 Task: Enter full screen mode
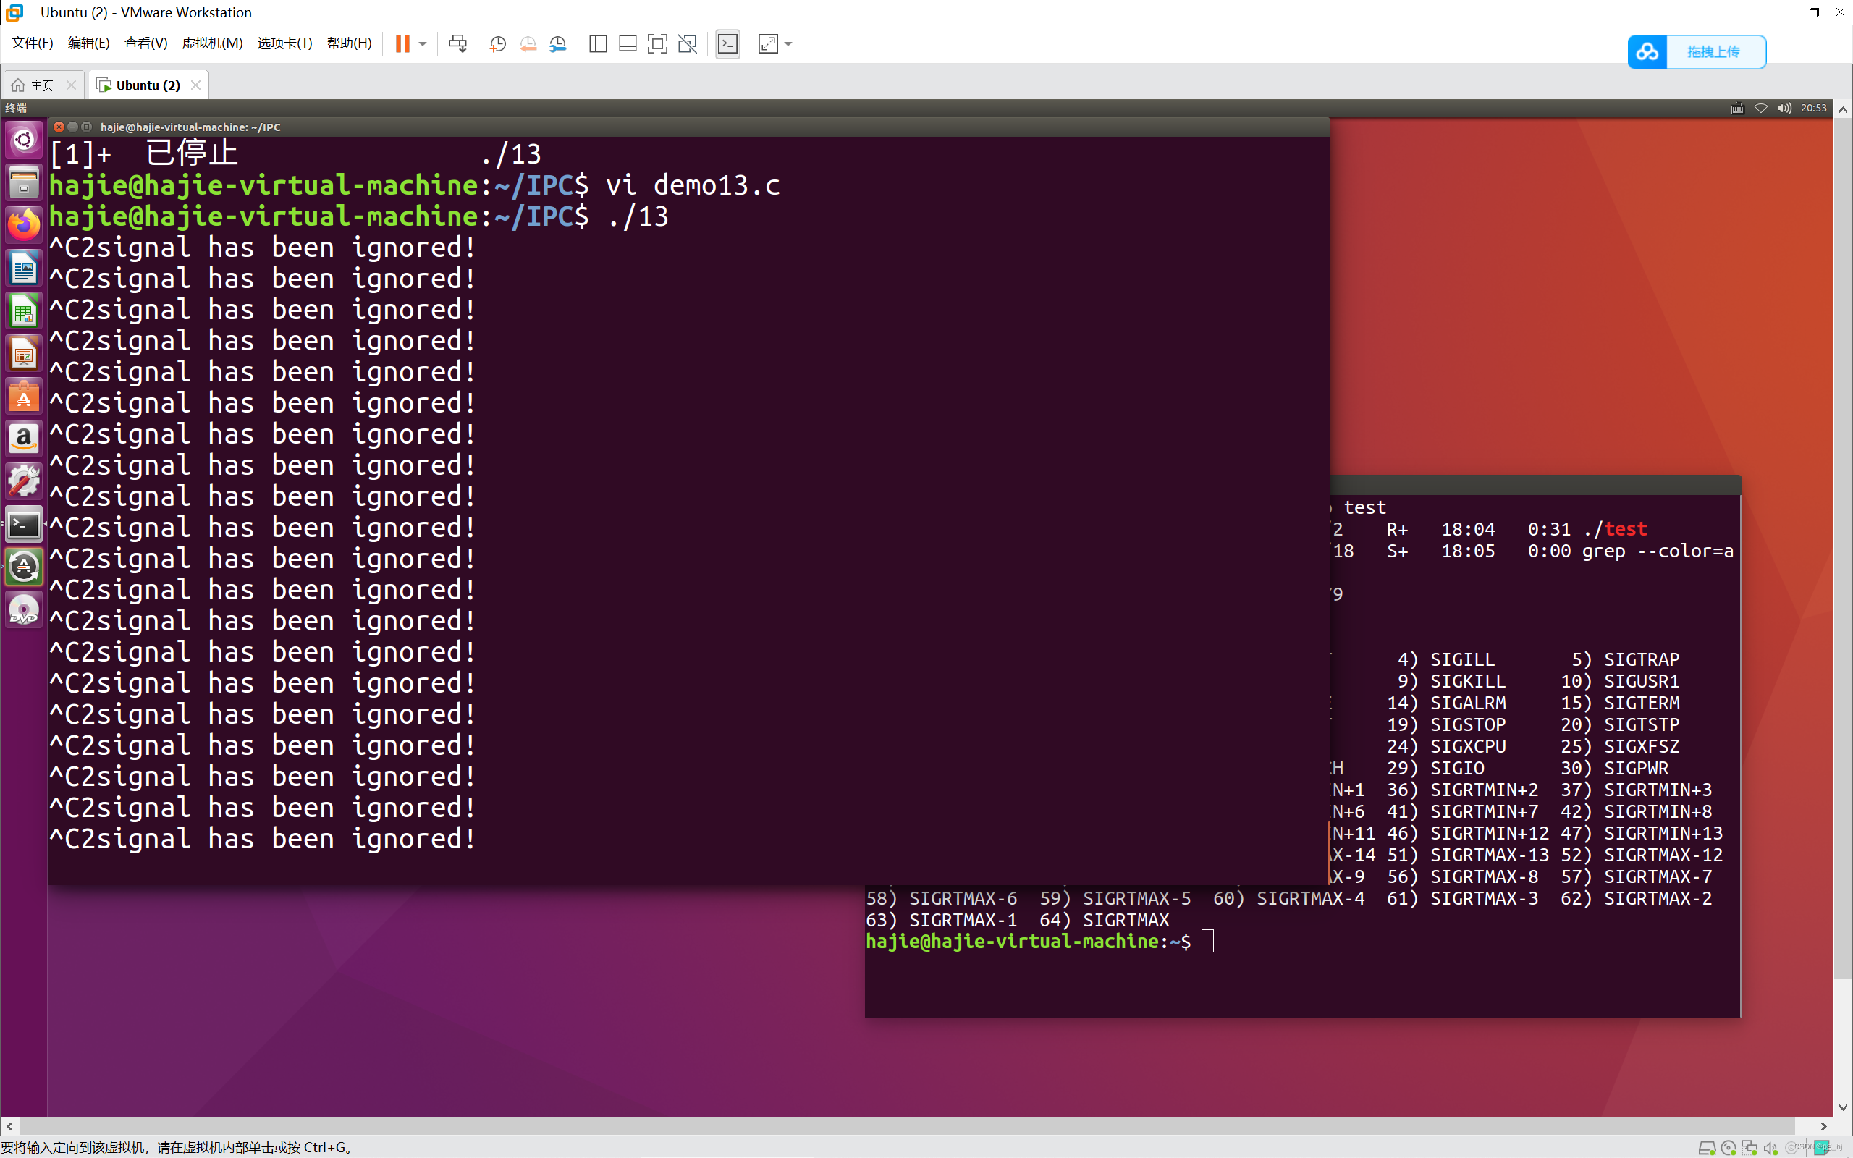click(x=657, y=43)
